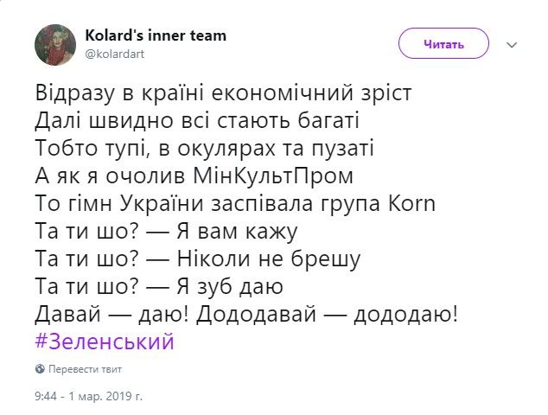Click the phrase Я зуб даю
The height and width of the screenshot is (415, 548).
pyautogui.click(x=230, y=287)
